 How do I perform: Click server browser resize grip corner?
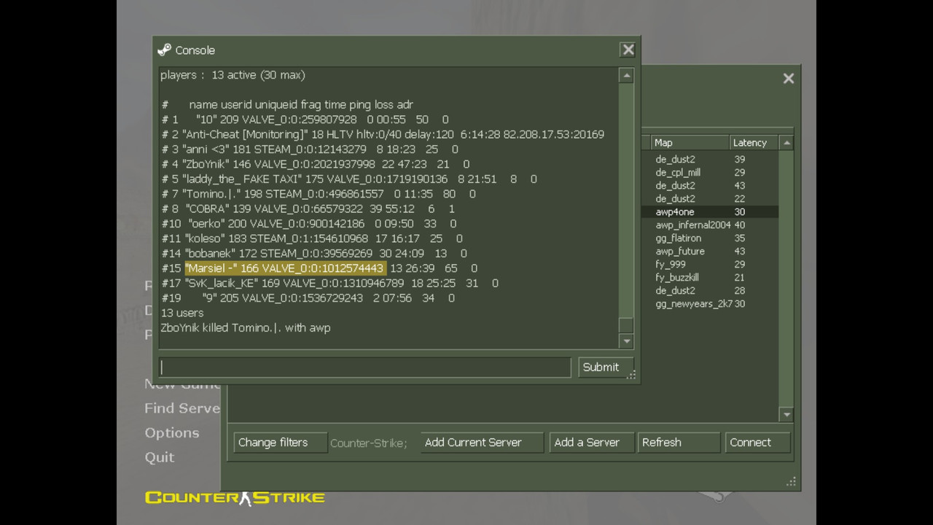[792, 481]
